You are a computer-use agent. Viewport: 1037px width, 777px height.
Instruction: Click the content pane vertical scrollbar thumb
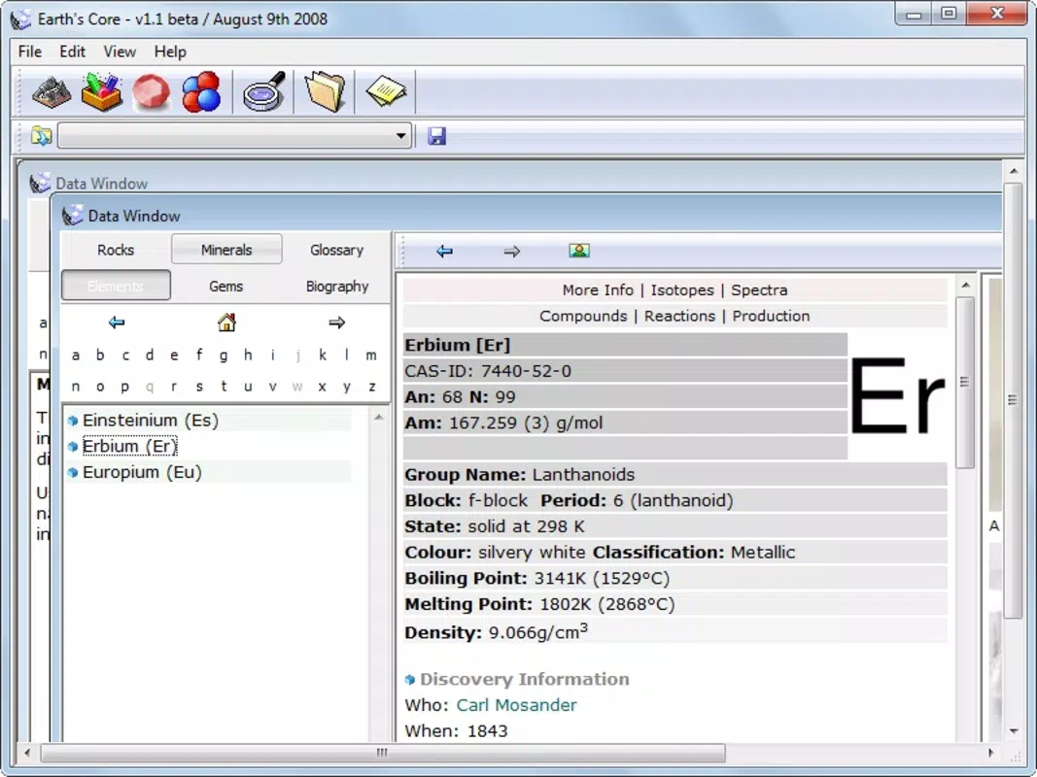tap(965, 382)
